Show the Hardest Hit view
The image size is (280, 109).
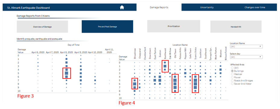coord(236,27)
